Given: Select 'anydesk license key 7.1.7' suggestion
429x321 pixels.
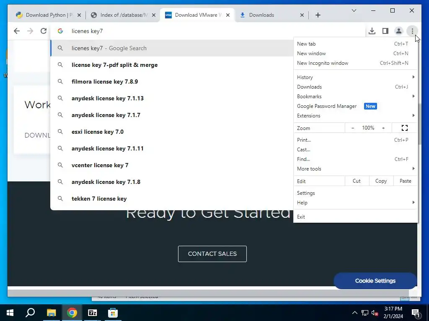Looking at the screenshot, I should (x=172, y=115).
